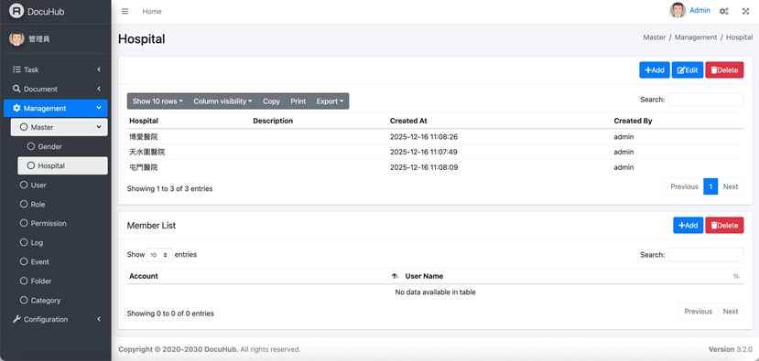Image resolution: width=759 pixels, height=361 pixels.
Task: Select the 屯門醫院 row
Action: (435, 167)
